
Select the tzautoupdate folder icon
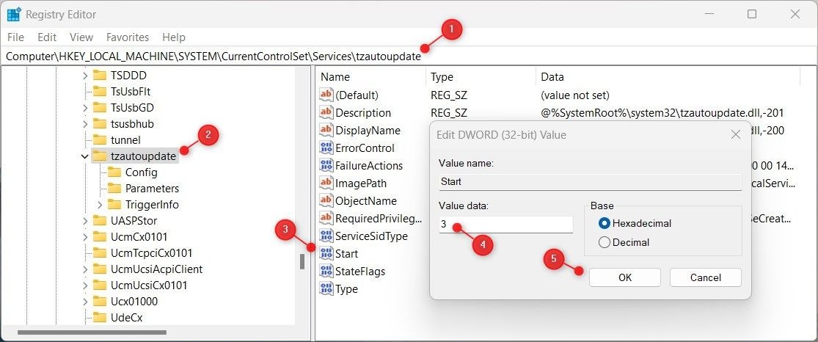[100, 156]
